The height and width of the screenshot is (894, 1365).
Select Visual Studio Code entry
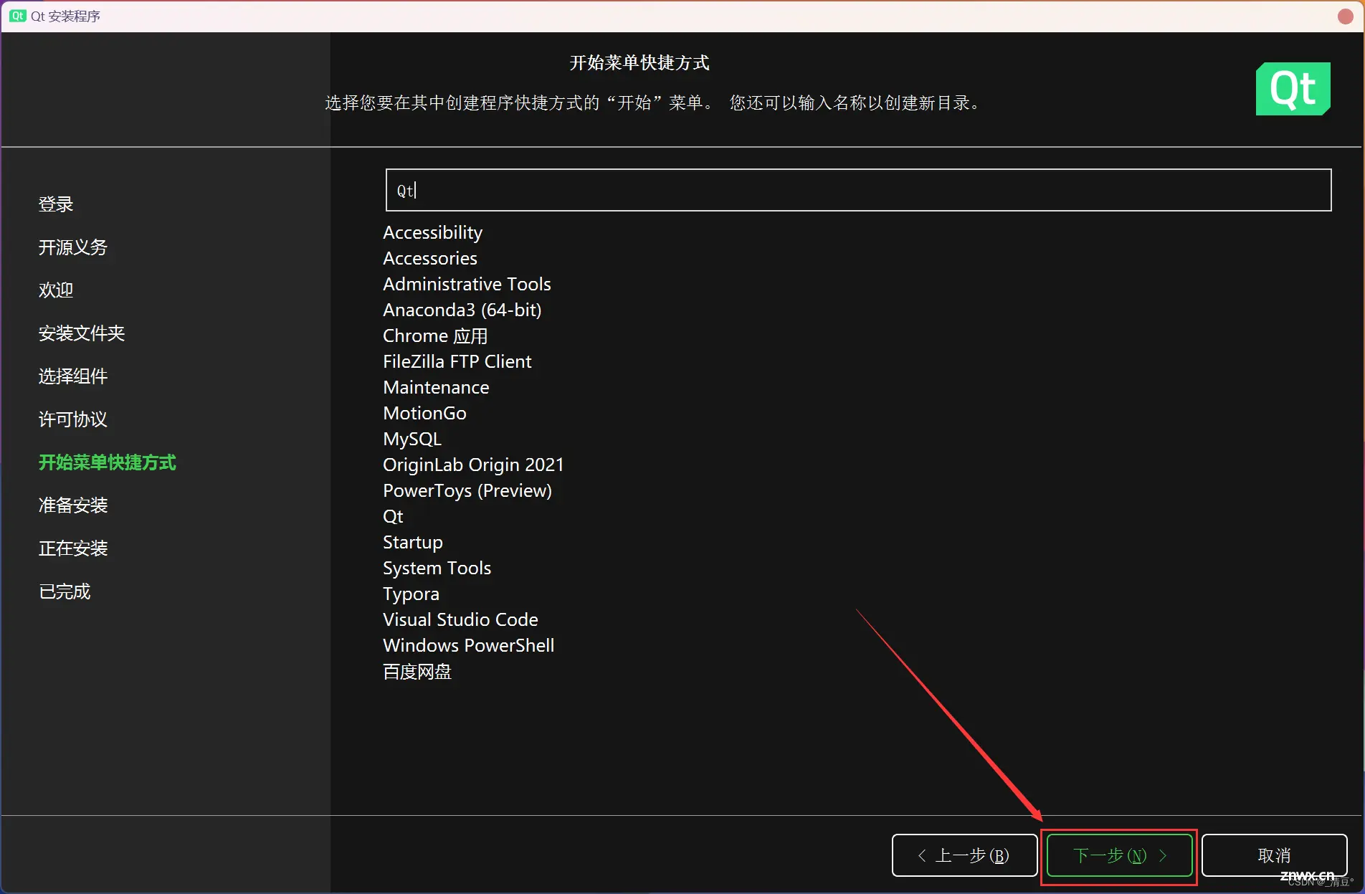(460, 619)
